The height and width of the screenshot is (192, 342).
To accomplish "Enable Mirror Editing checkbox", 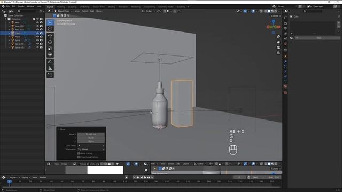I will coord(79,153).
